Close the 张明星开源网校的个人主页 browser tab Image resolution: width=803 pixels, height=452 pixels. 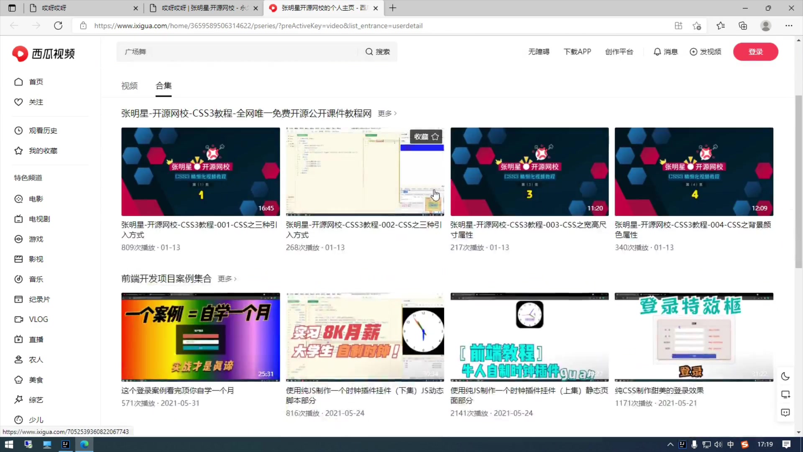tap(376, 8)
